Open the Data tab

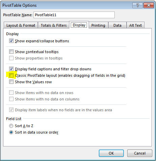117,25
